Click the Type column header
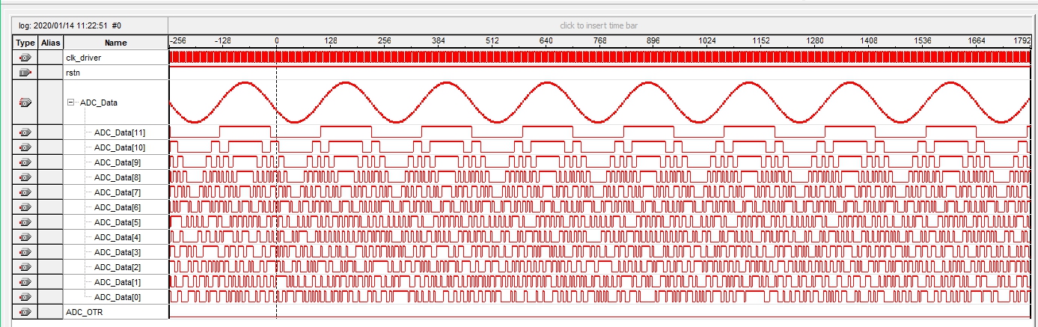This screenshot has width=1038, height=327. click(25, 43)
